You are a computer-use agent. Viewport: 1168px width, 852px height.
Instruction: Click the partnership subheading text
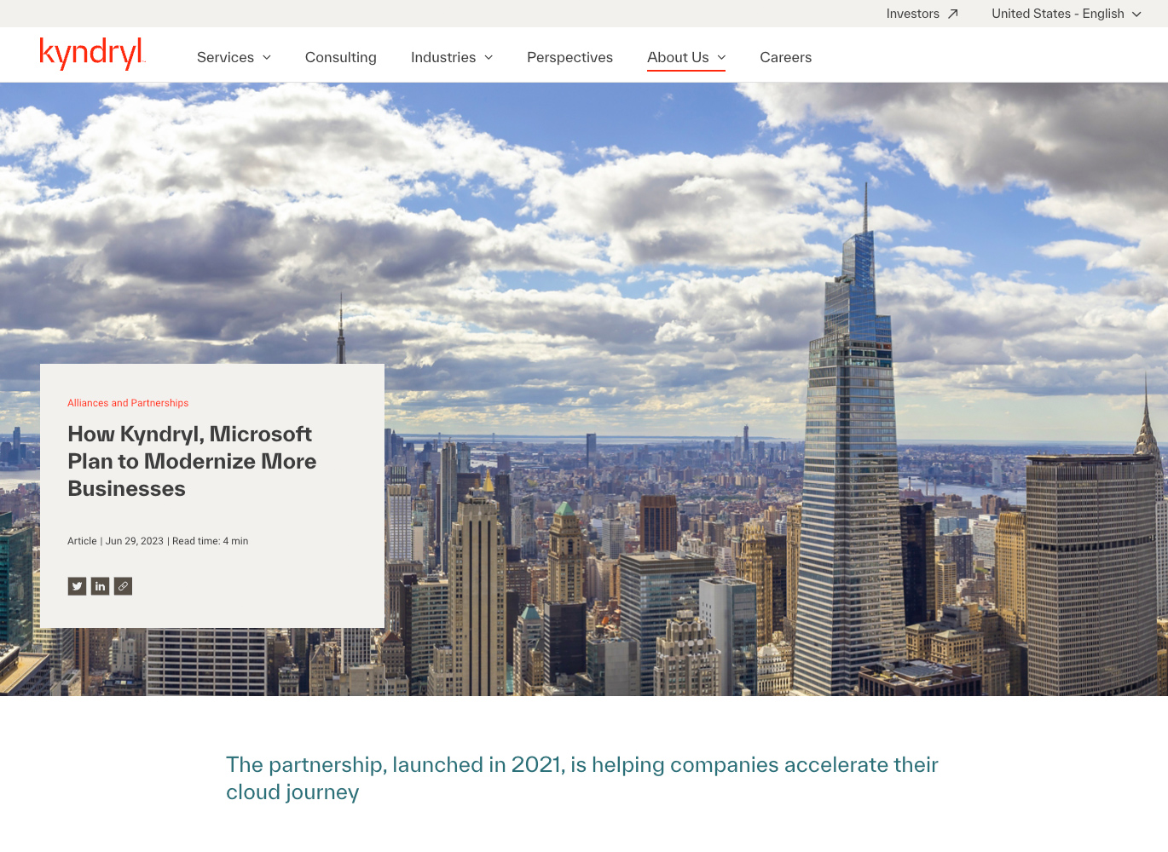(x=581, y=778)
